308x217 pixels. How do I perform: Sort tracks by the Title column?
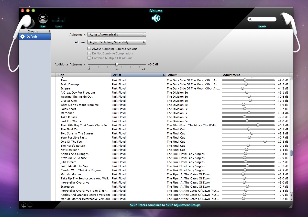click(x=61, y=75)
